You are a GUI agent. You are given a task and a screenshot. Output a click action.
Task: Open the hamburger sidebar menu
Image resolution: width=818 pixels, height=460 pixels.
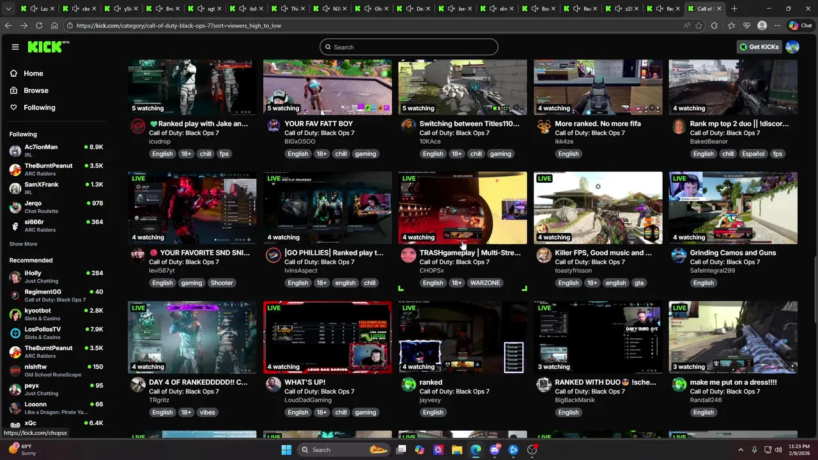15,47
